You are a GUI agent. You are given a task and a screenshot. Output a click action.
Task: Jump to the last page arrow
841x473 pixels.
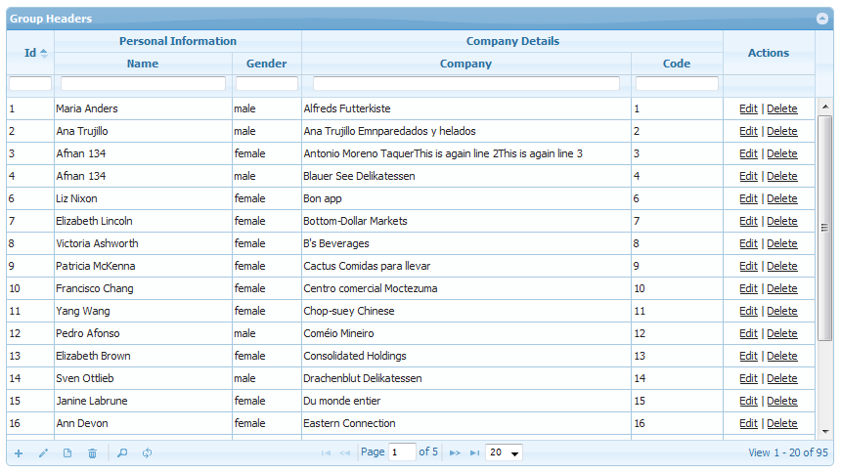point(474,453)
